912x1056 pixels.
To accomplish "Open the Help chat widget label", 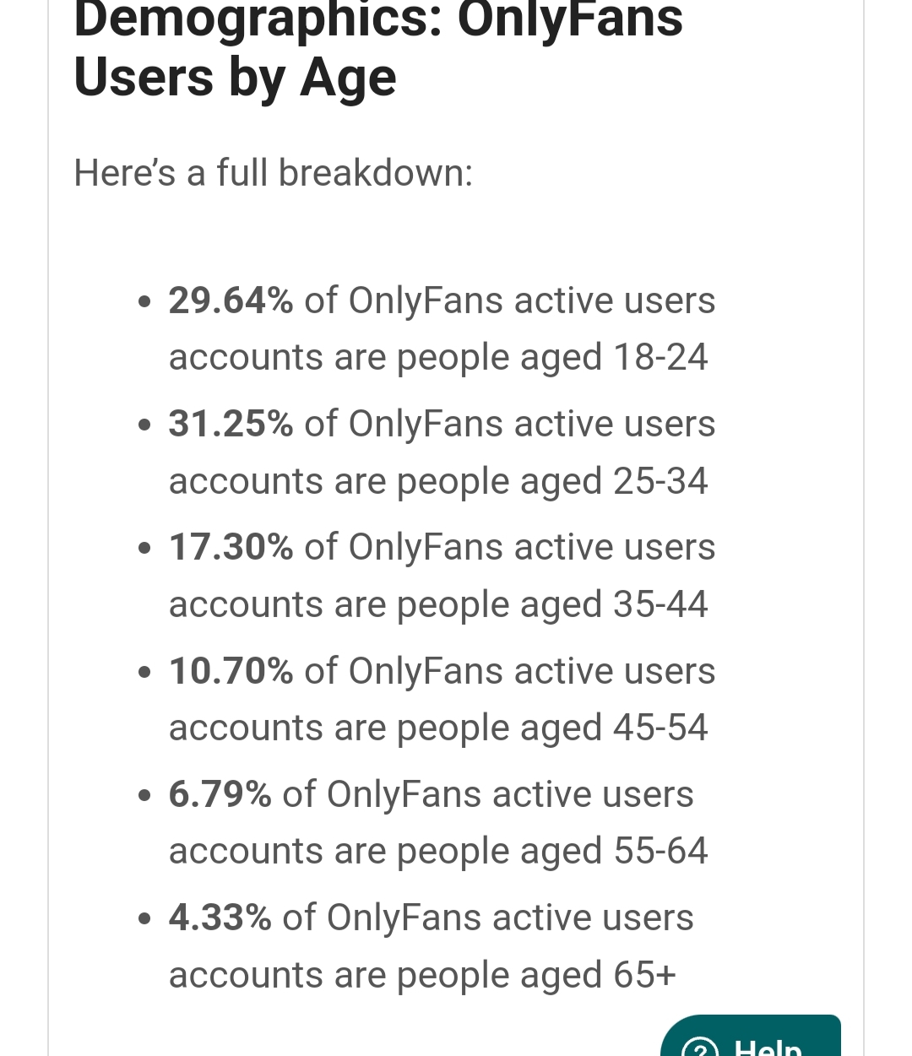I will pos(767,1047).
